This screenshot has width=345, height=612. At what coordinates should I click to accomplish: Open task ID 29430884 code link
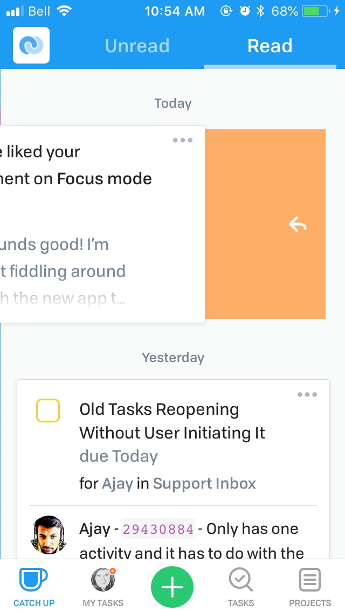158,529
